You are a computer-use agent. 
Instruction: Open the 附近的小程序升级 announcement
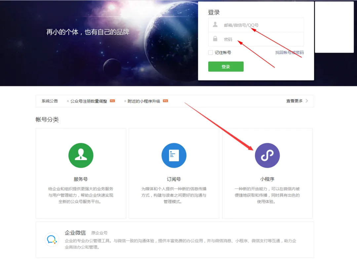tap(144, 101)
